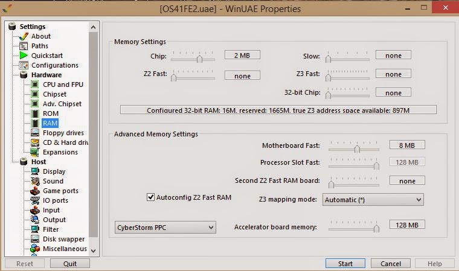Click the Slow memory slider thumb

click(x=328, y=59)
